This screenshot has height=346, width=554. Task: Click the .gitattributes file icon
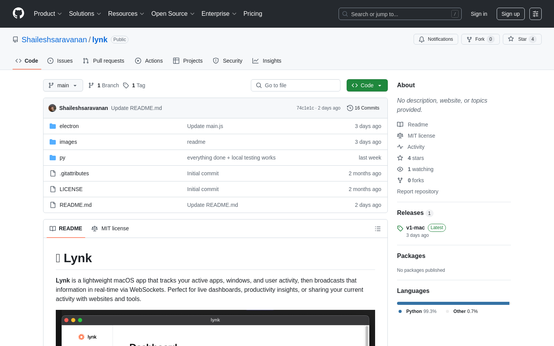(53, 173)
